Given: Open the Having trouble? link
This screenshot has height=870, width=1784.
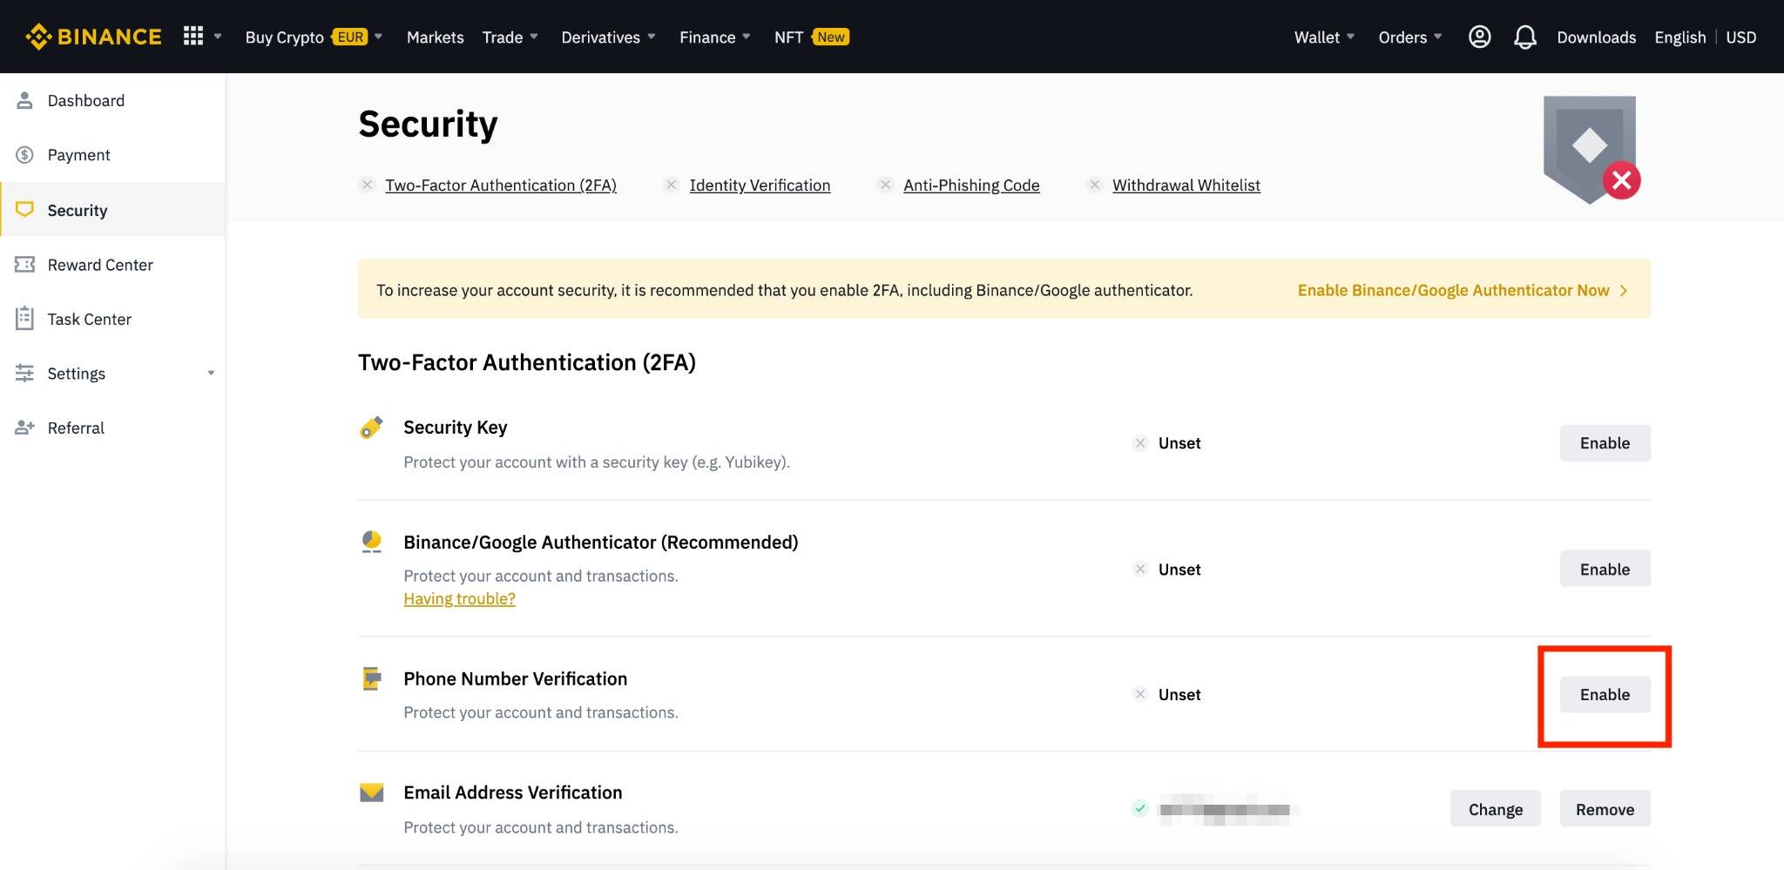Looking at the screenshot, I should tap(459, 598).
